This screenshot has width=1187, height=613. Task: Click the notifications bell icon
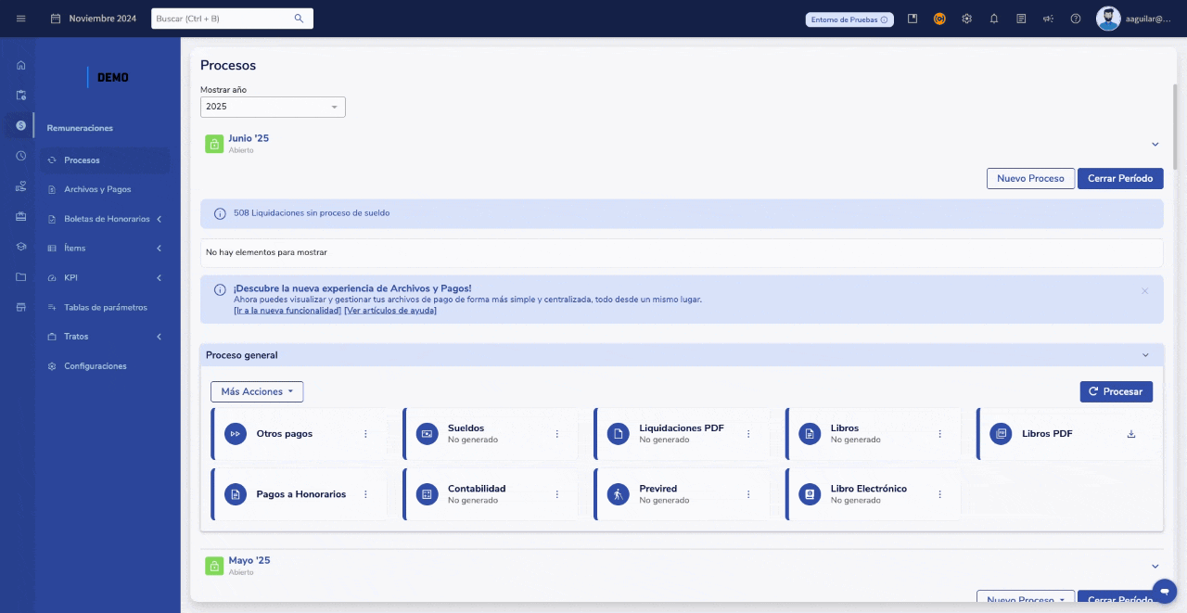tap(993, 19)
